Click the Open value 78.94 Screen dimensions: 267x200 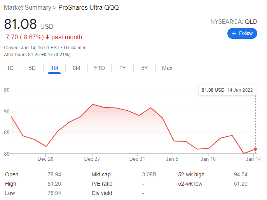tap(54, 174)
